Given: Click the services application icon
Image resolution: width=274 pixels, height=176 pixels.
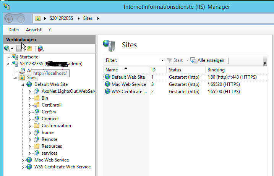Looking at the screenshot, I should coord(37,153).
